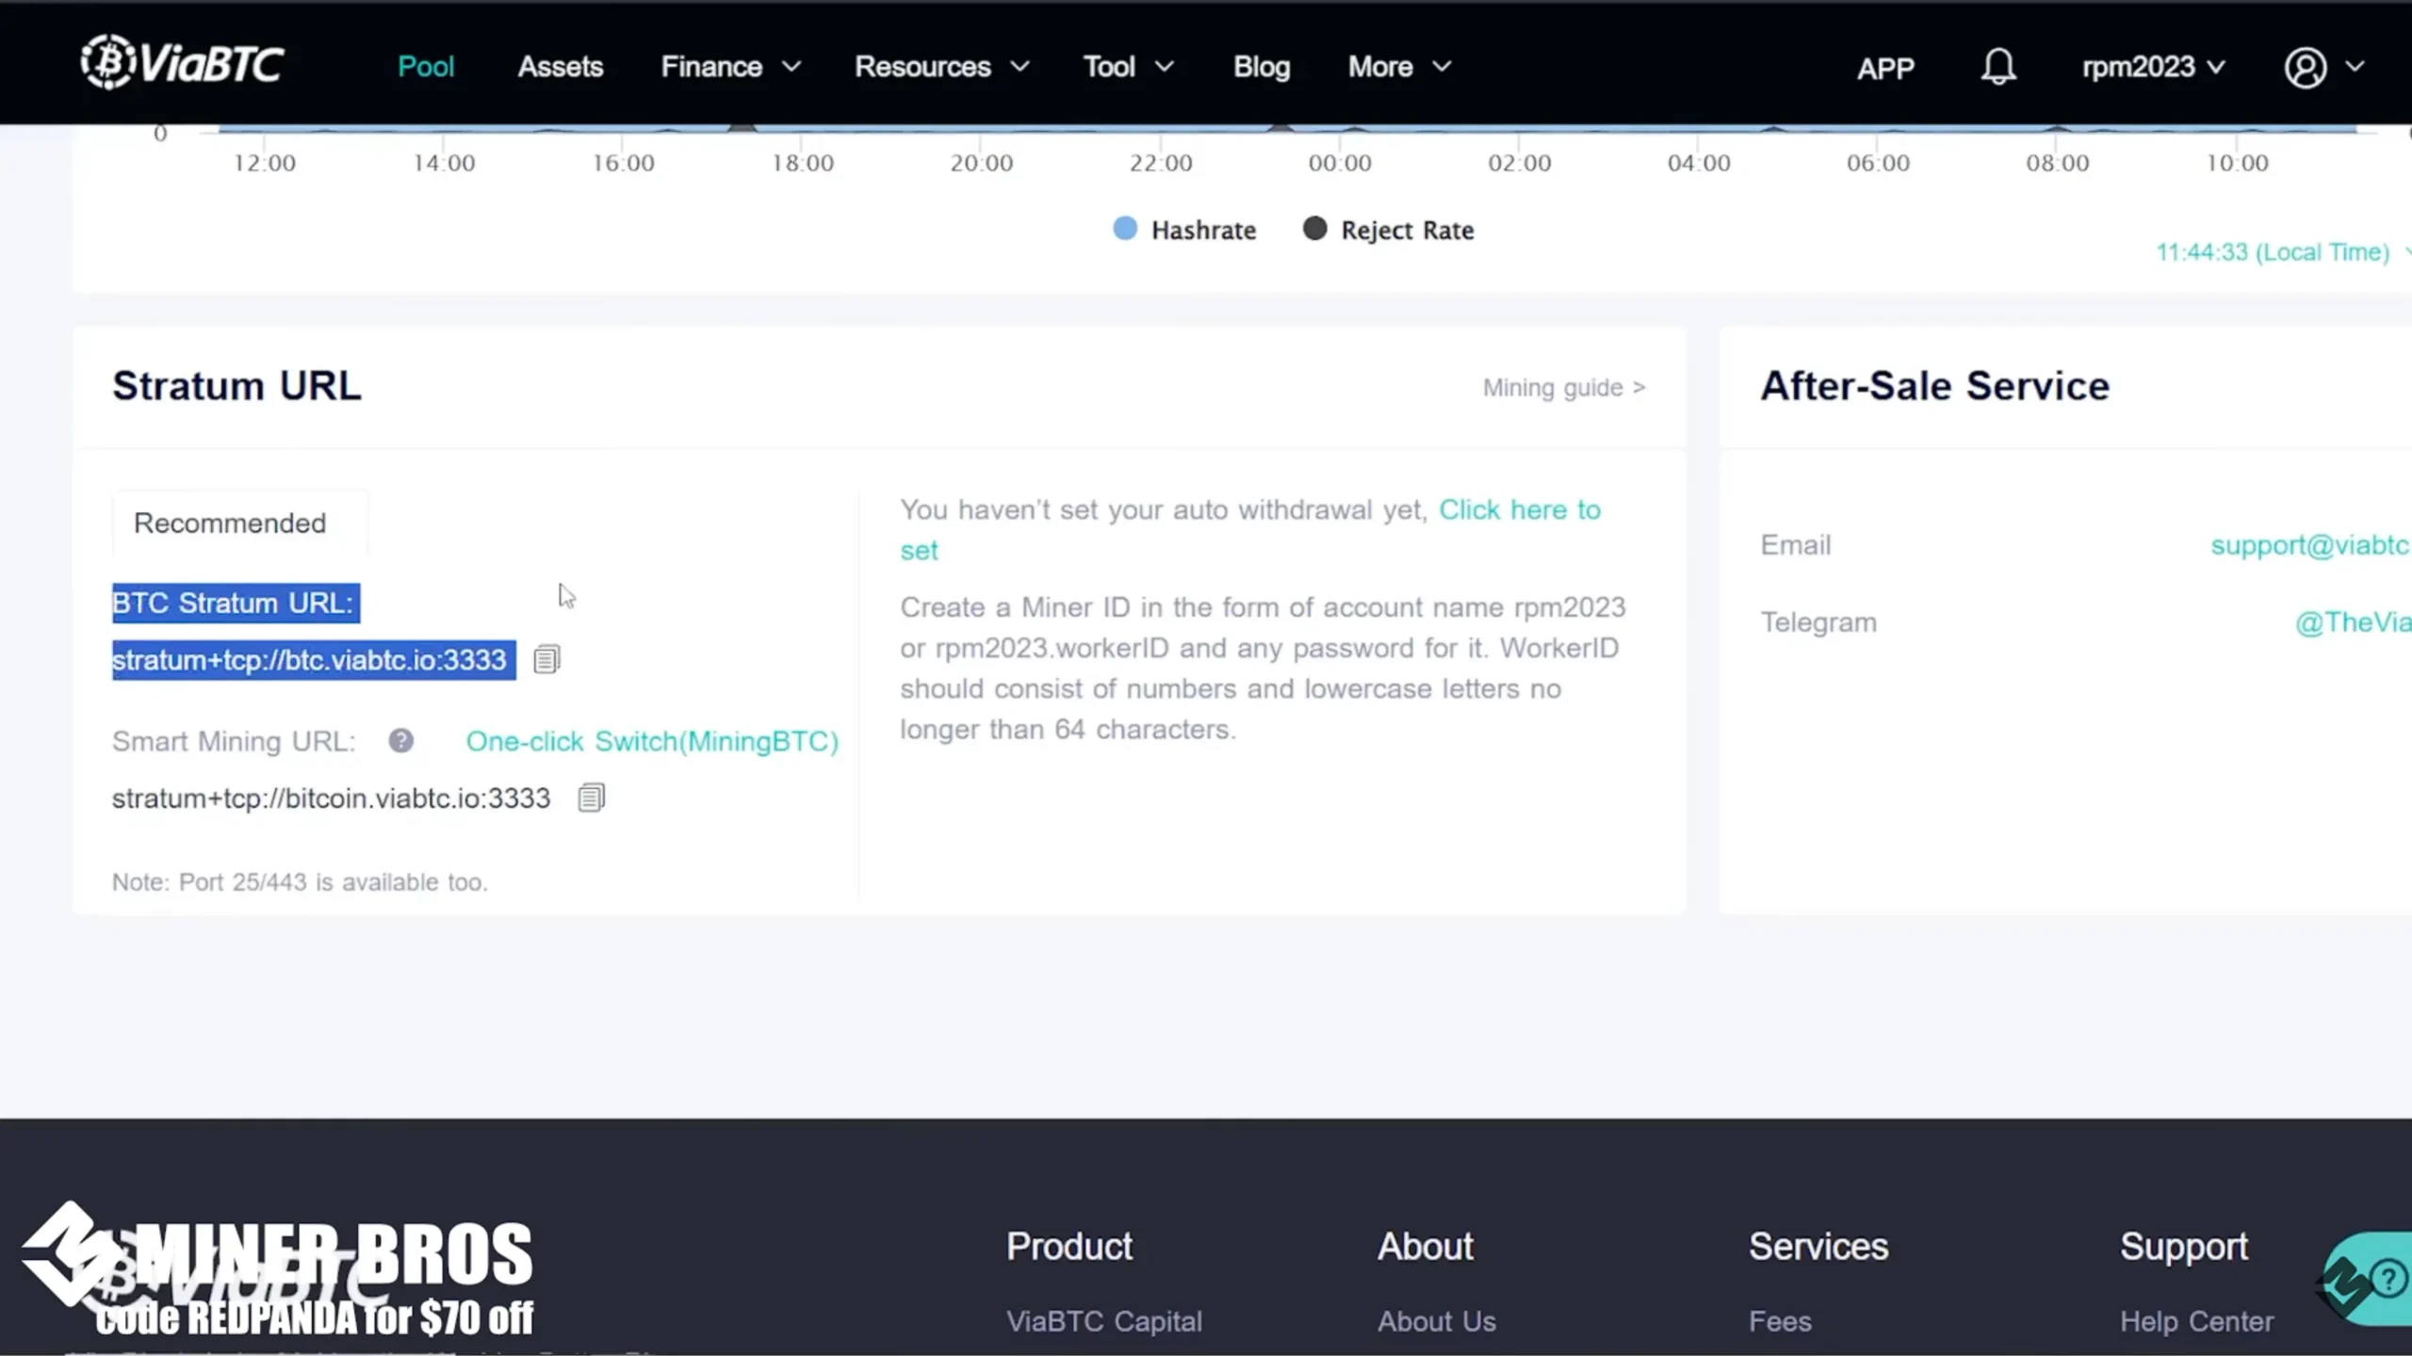The height and width of the screenshot is (1356, 2412).
Task: Expand the Finance menu
Action: pos(730,67)
